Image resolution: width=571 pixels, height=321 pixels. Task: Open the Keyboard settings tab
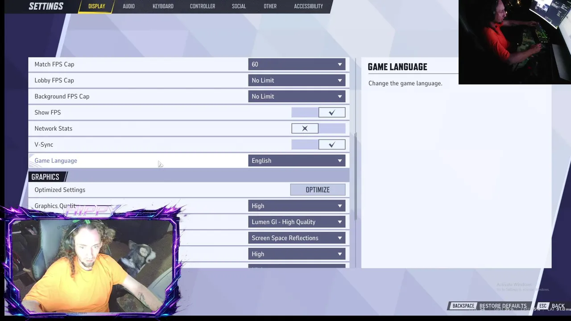163,6
